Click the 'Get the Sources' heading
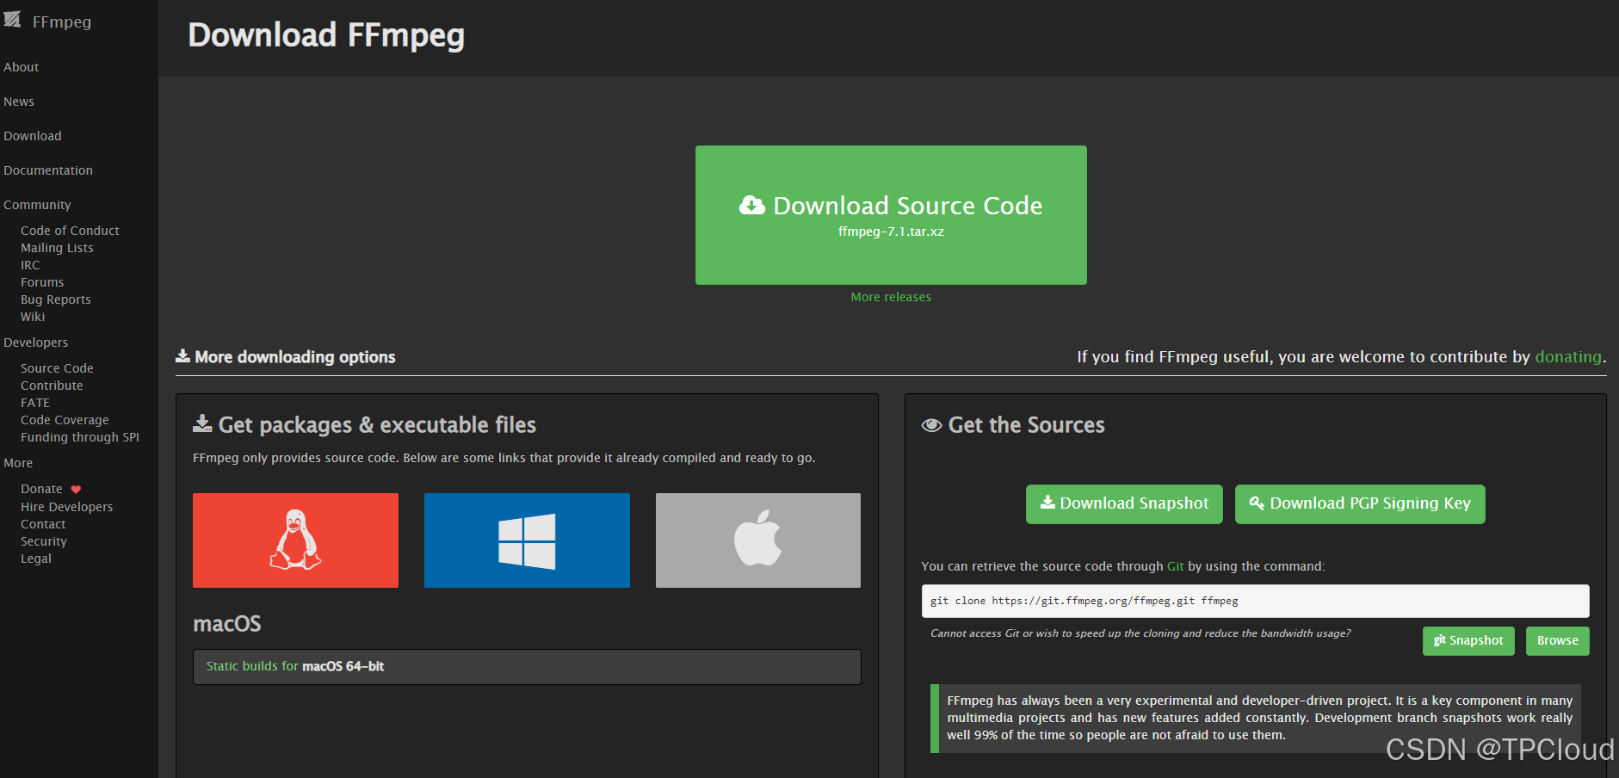1619x778 pixels. click(x=1026, y=425)
